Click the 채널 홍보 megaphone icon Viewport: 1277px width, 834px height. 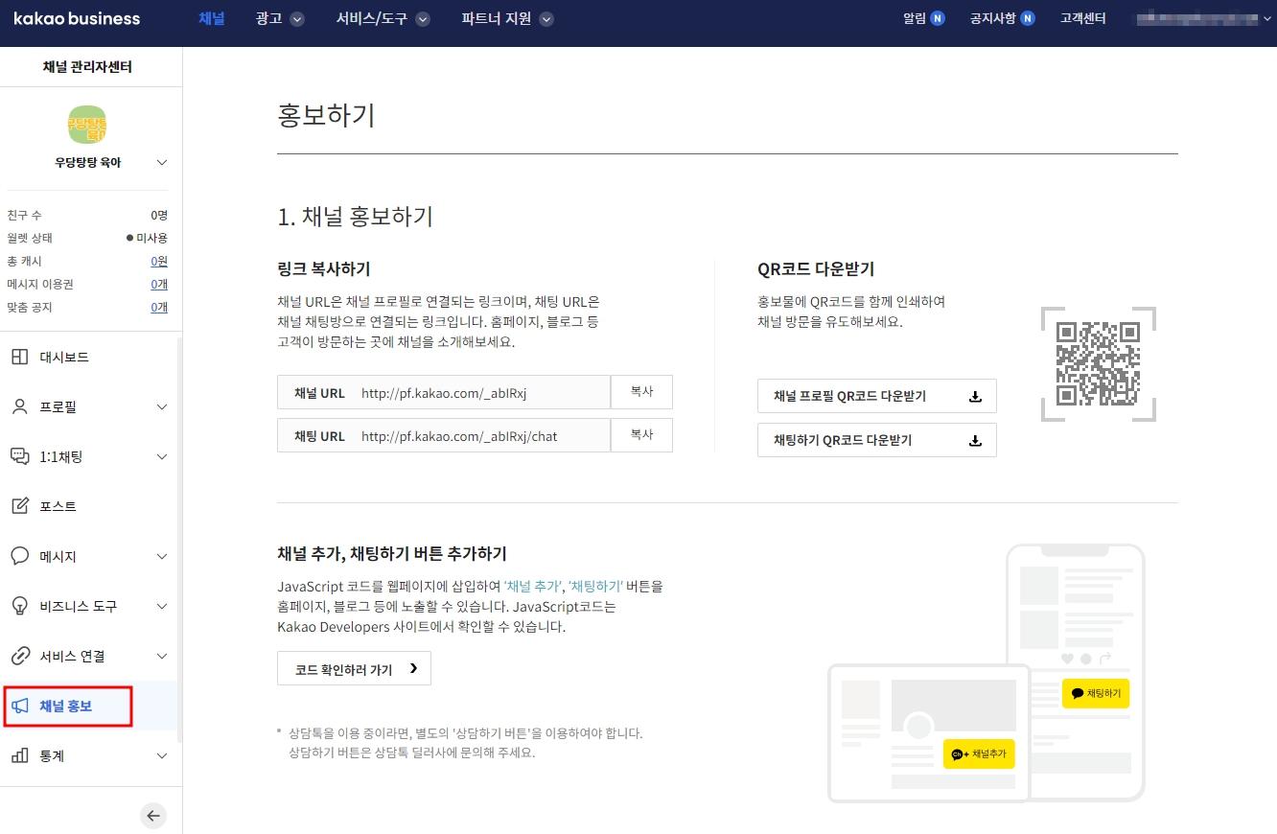click(x=19, y=707)
